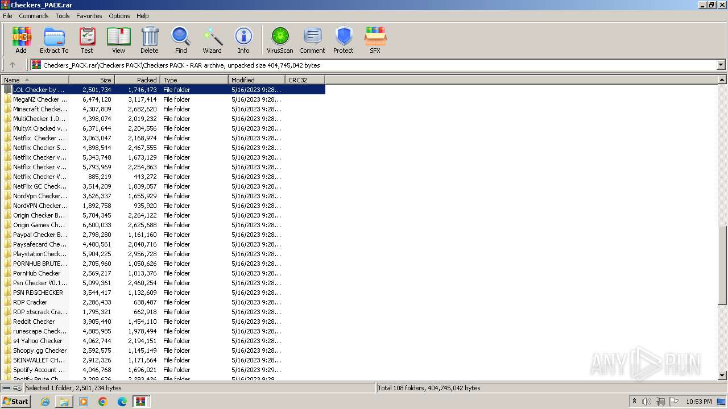Sort by the Name column header
This screenshot has width=728, height=409.
tap(35, 80)
